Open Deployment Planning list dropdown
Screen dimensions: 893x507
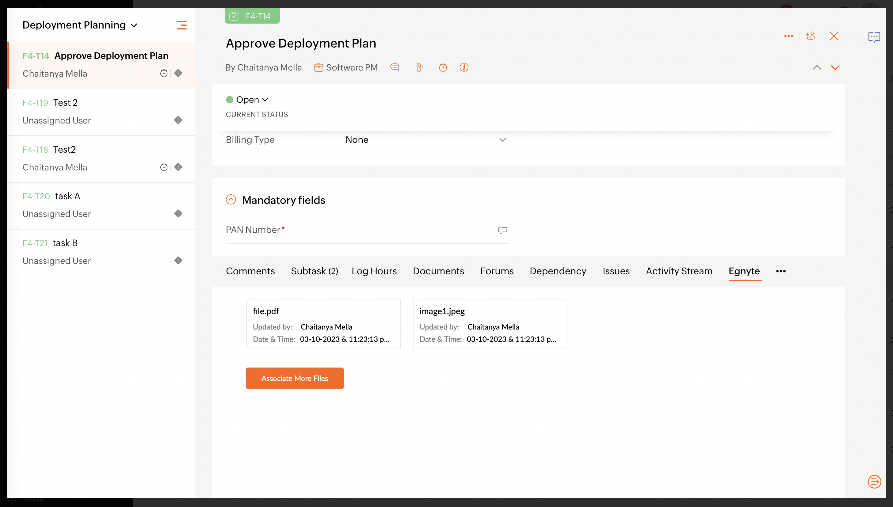coord(80,25)
